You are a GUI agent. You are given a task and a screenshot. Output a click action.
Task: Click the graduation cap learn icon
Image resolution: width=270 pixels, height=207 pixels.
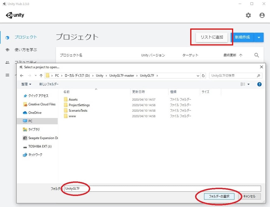(7, 50)
